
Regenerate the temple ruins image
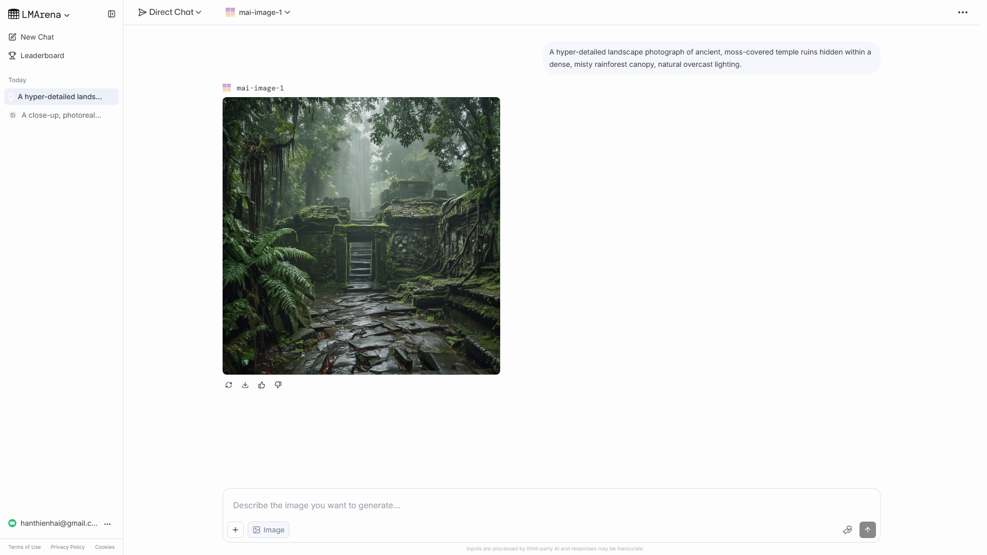[x=229, y=384]
